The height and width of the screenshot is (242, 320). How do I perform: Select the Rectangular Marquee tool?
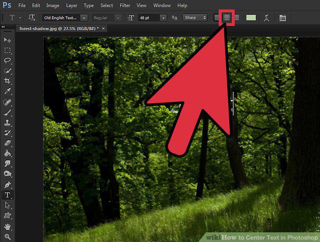click(7, 50)
